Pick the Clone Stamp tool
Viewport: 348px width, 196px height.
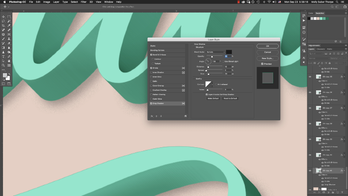9,39
